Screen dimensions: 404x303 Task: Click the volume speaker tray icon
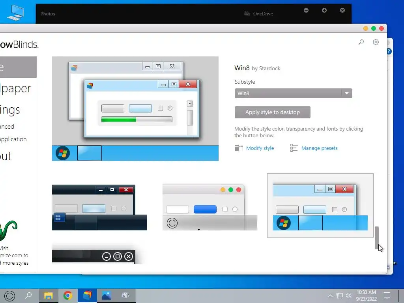click(x=349, y=296)
